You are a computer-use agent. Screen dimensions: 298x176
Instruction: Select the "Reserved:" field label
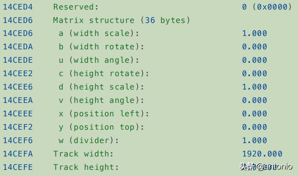[76, 7]
